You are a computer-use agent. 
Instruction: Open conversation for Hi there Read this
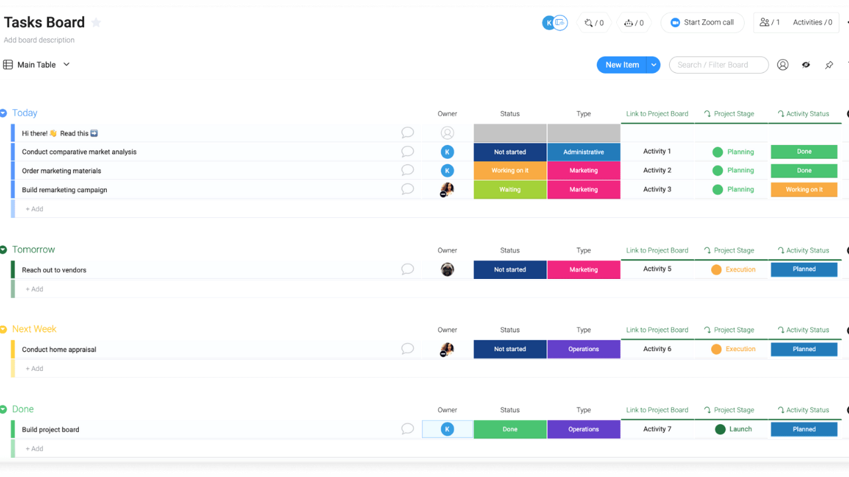pos(407,133)
